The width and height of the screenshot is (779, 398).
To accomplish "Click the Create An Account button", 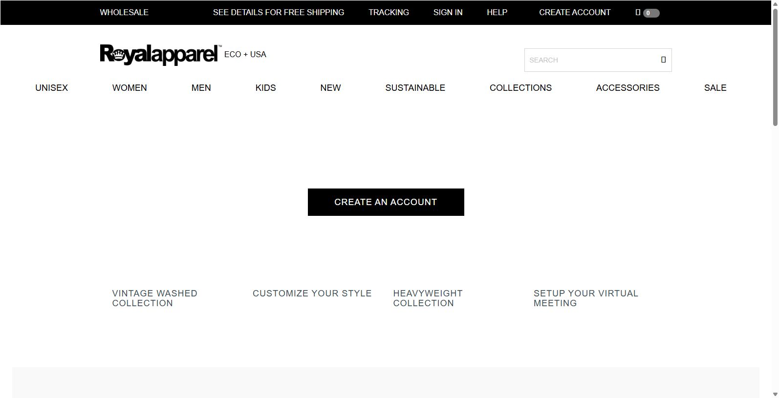I will click(x=386, y=202).
